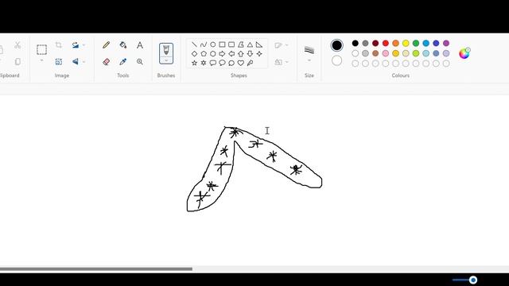The height and width of the screenshot is (286, 509).
Task: Select the Pencil tool
Action: coord(106,44)
